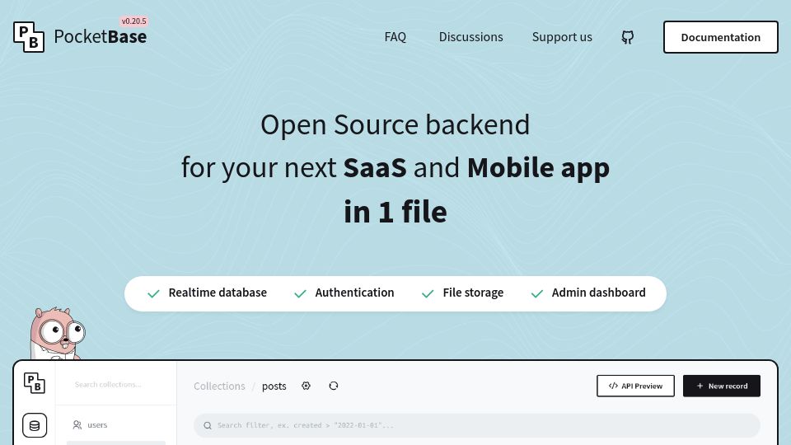Focus the record search filter field
Image resolution: width=791 pixels, height=445 pixels.
click(x=477, y=425)
